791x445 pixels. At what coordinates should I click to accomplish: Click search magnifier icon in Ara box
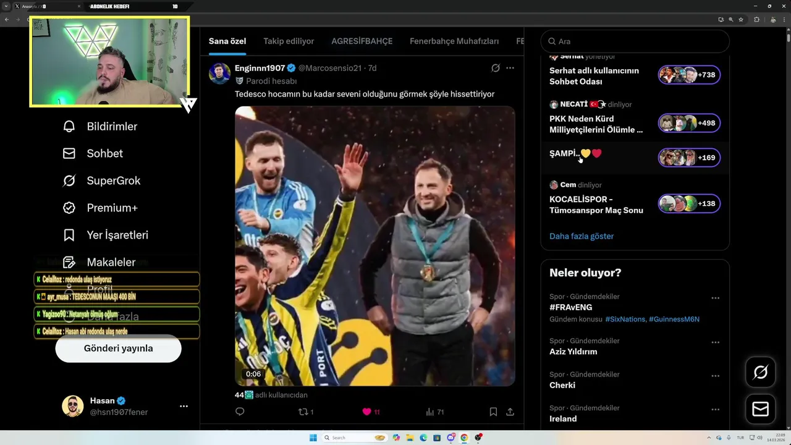[552, 41]
